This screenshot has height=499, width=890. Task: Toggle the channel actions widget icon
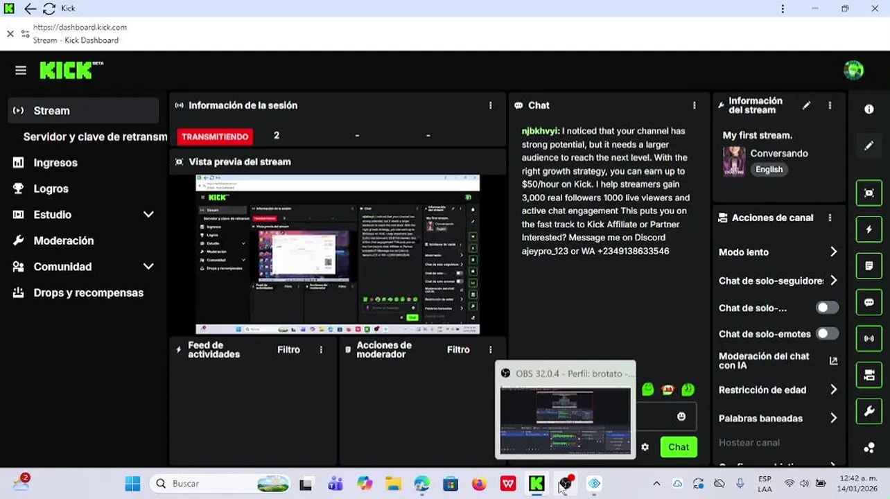click(869, 376)
